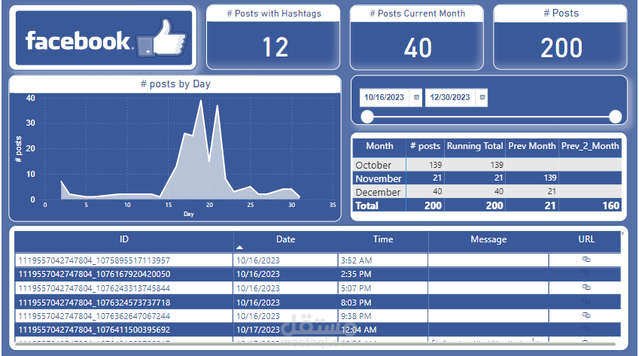Click October's # posts value 139
The width and height of the screenshot is (639, 356).
click(x=435, y=165)
